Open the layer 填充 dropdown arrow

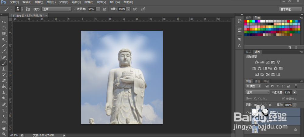(x=295, y=105)
